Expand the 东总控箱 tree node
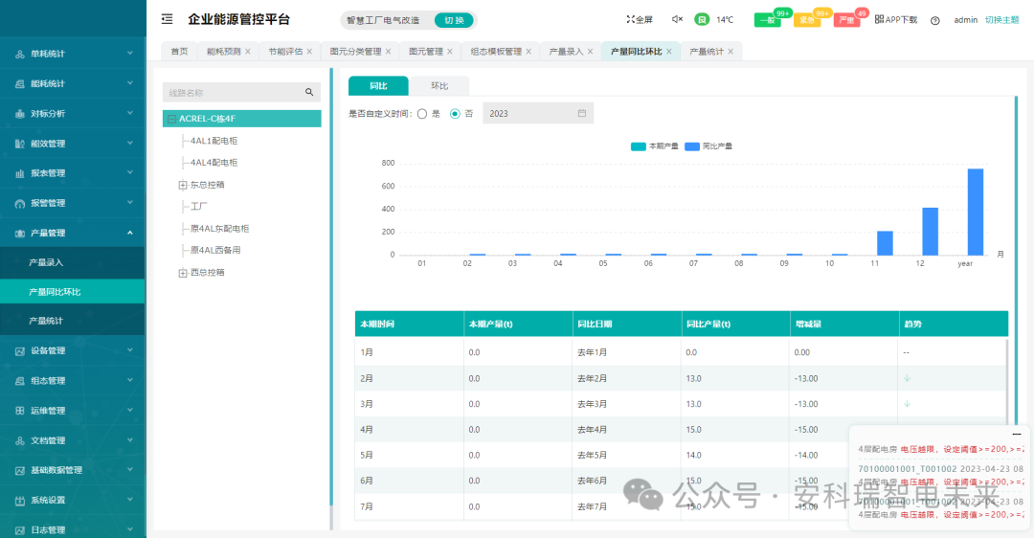This screenshot has width=1034, height=538. pos(183,186)
